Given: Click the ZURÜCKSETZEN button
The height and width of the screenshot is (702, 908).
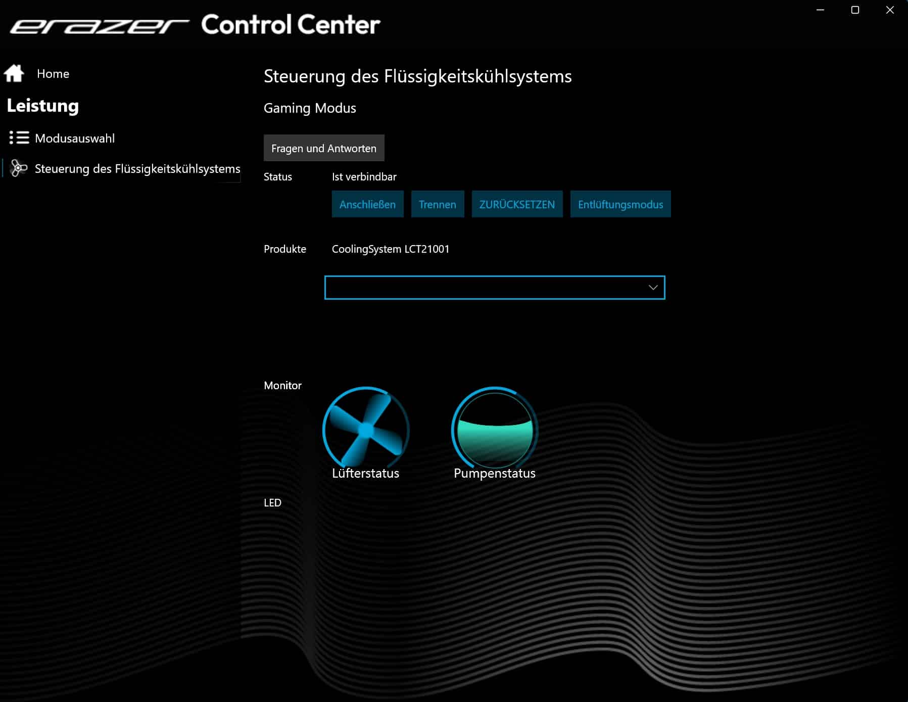Looking at the screenshot, I should click(x=517, y=204).
